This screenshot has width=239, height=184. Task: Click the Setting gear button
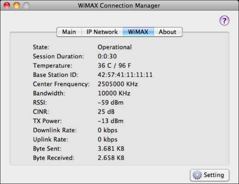click(x=209, y=175)
